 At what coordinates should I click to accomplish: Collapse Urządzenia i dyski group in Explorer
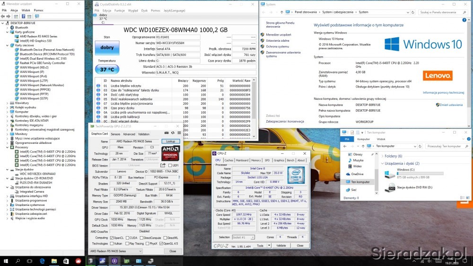[x=383, y=164]
